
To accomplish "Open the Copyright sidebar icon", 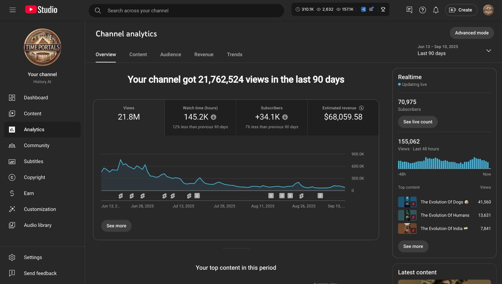I will pos(12,177).
